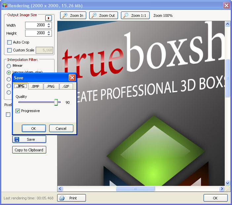
Task: Cancel the Save dialog
Action: point(61,129)
